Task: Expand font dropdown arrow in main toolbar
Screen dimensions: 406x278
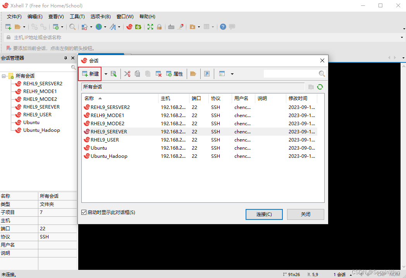Action: pyautogui.click(x=119, y=27)
